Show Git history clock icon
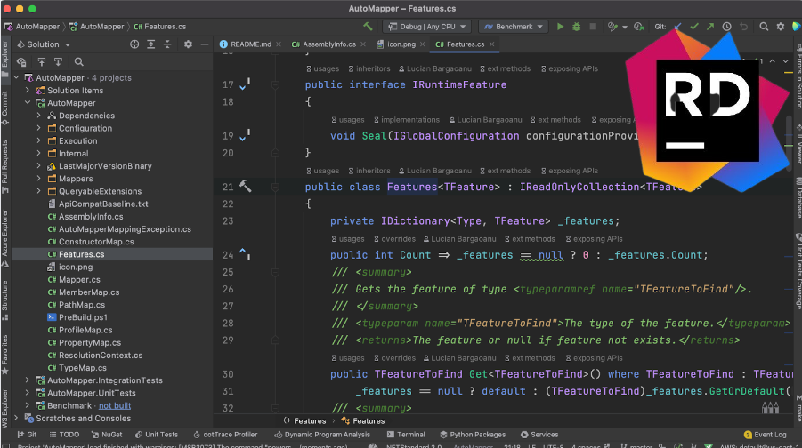Image resolution: width=802 pixels, height=448 pixels. pos(727,27)
